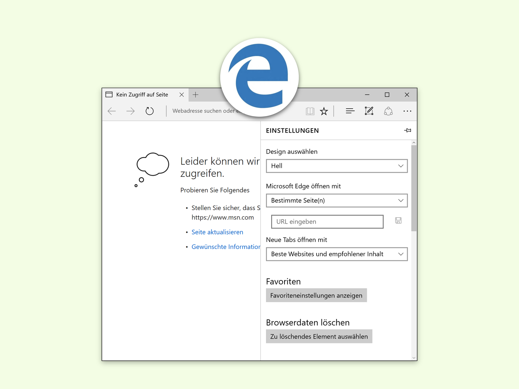Viewport: 519px width, 389px height.
Task: Close the Kein Zugriff auf Seite tab
Action: coord(182,95)
